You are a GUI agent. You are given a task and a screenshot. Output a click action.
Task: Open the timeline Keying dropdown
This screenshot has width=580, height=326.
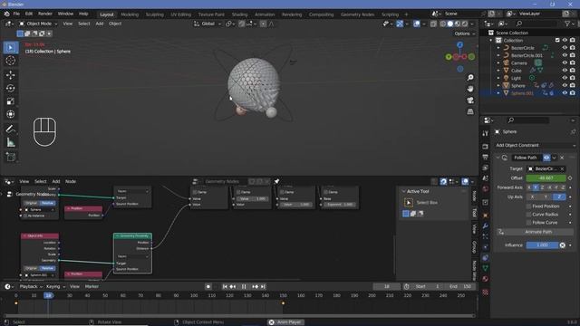(55, 286)
